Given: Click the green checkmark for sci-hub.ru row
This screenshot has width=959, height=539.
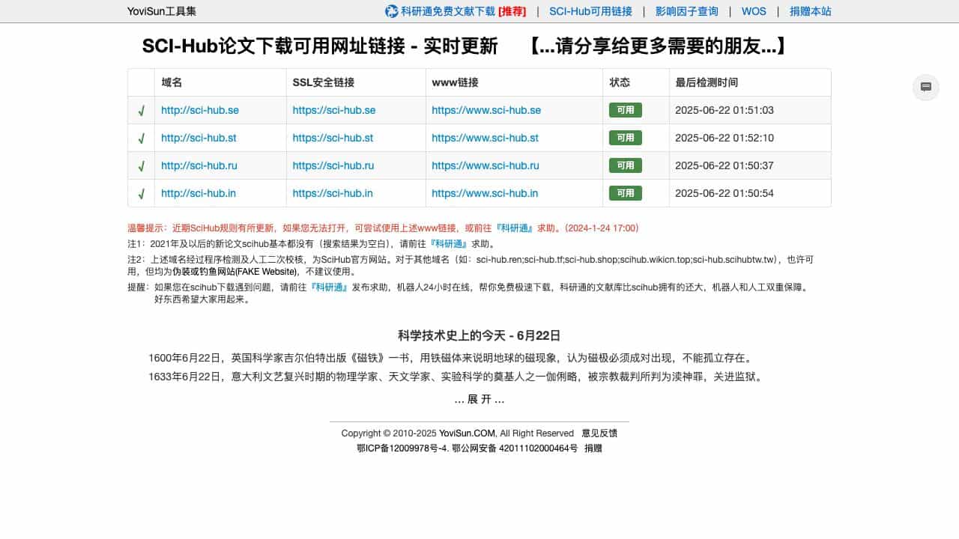Looking at the screenshot, I should click(141, 166).
